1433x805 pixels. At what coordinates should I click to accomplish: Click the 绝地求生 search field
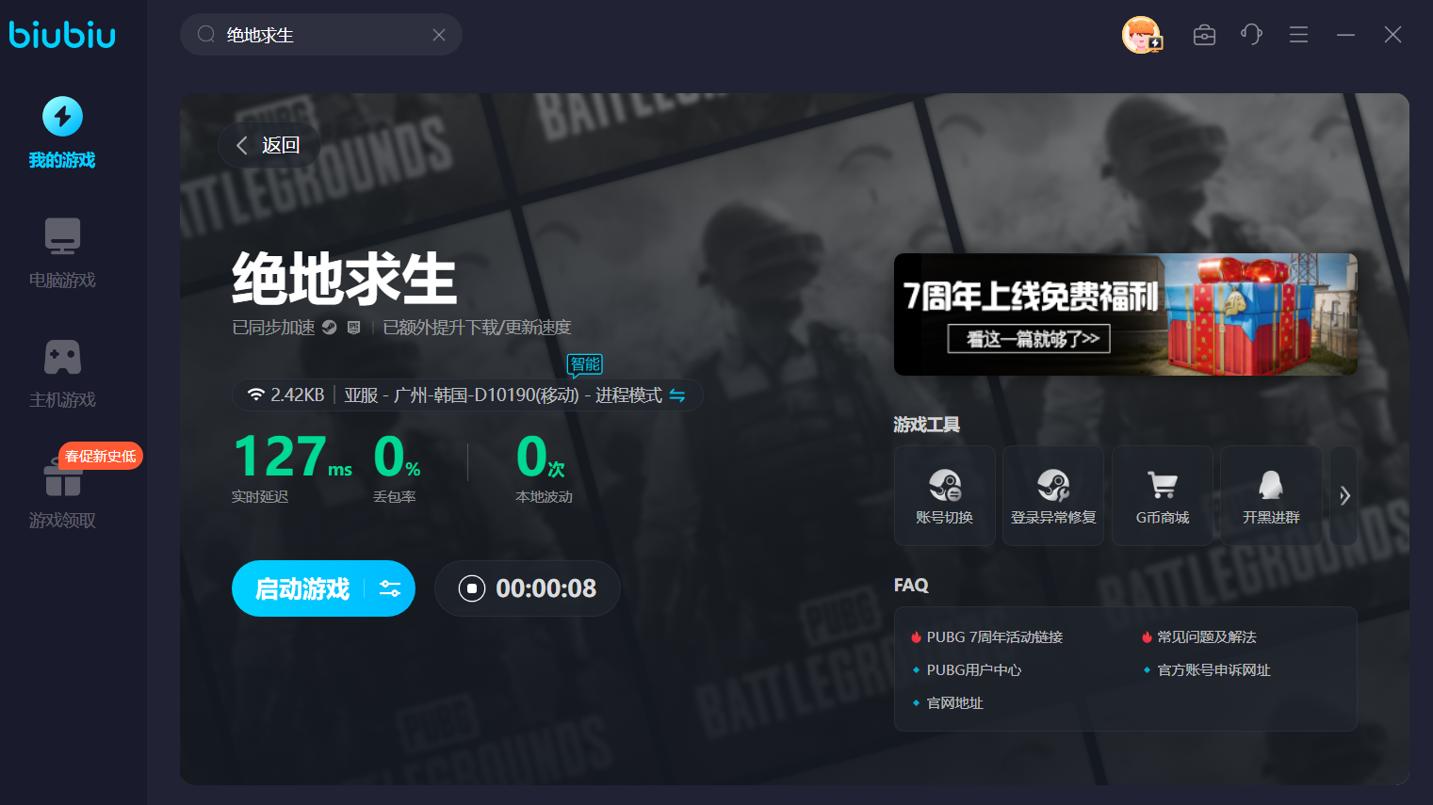click(320, 35)
